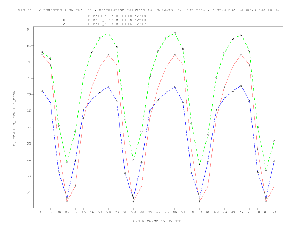
Task: Click x-axis forecast hour label 45
Action: point(166,212)
